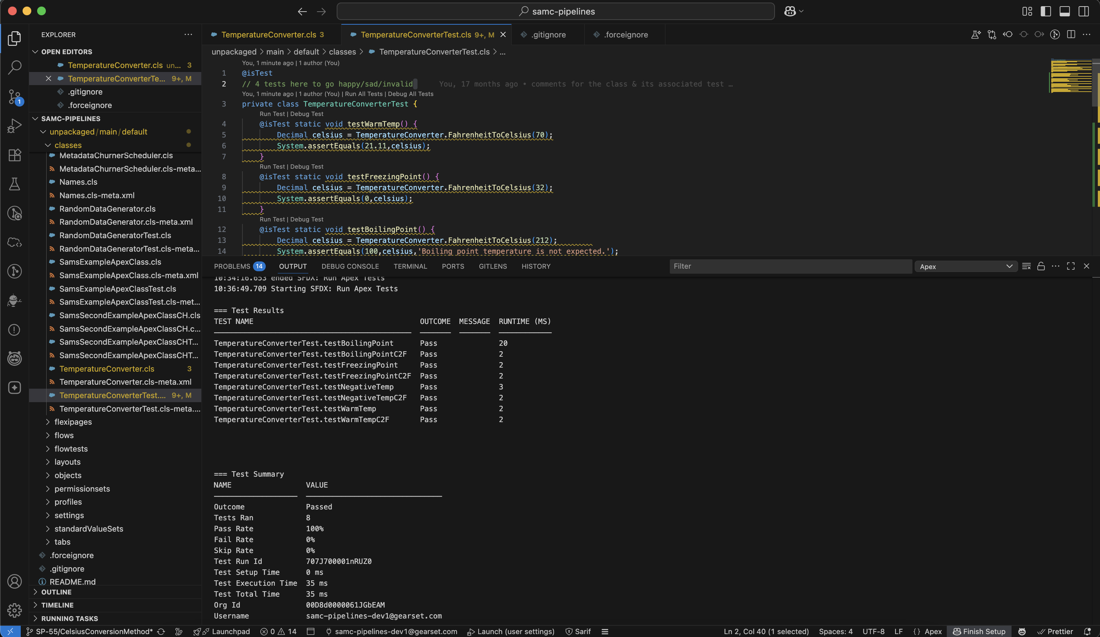Toggle the bottom panel layout button
1100x637 pixels.
click(1064, 11)
